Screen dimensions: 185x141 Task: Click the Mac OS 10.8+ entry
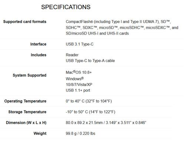(x=79, y=72)
